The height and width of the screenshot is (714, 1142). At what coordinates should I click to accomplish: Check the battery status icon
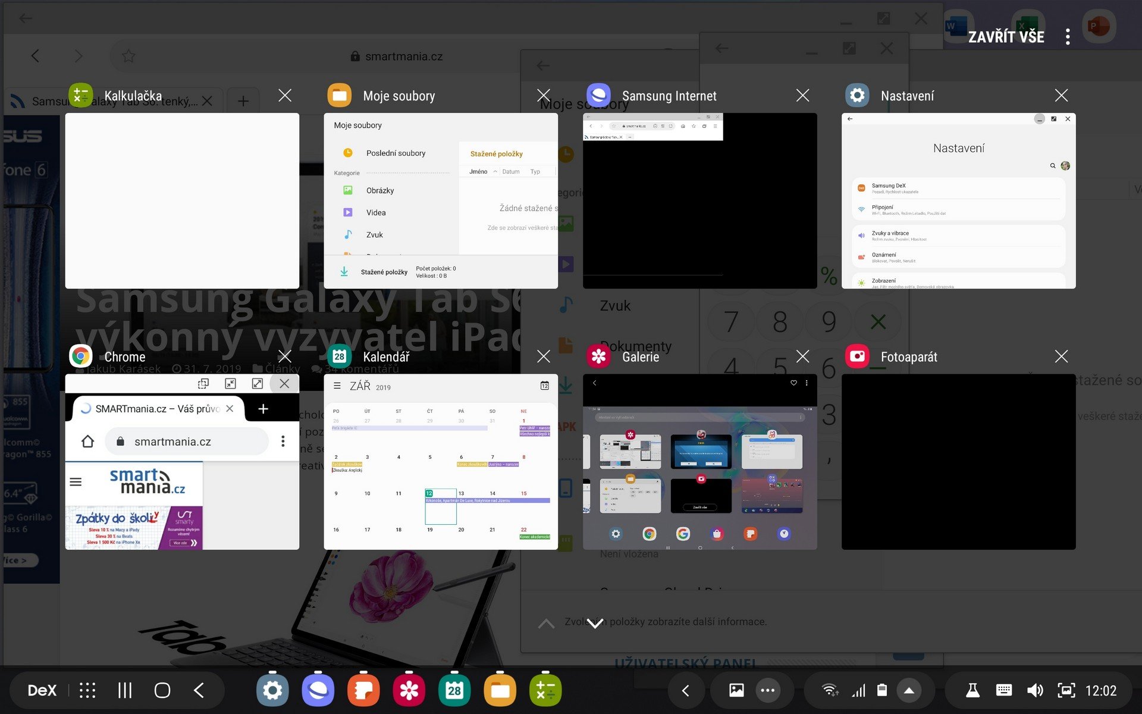pyautogui.click(x=883, y=690)
